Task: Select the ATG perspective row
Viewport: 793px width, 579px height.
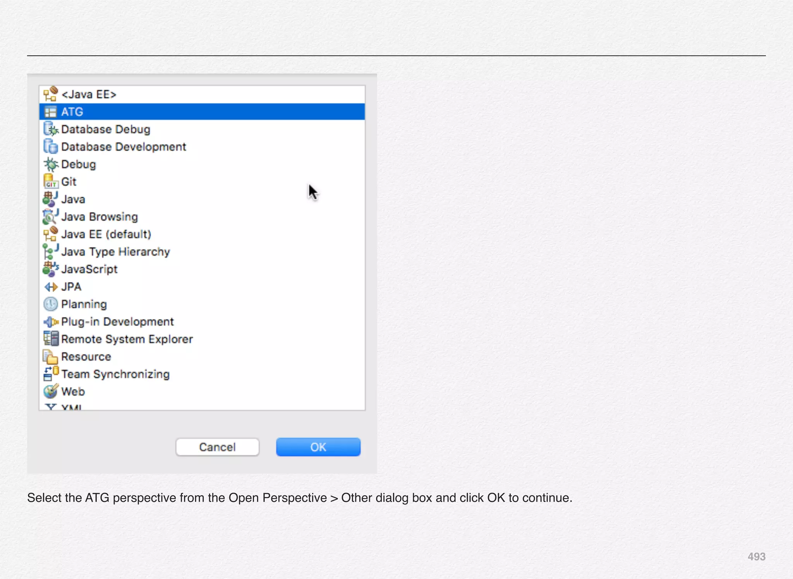Action: click(x=202, y=112)
